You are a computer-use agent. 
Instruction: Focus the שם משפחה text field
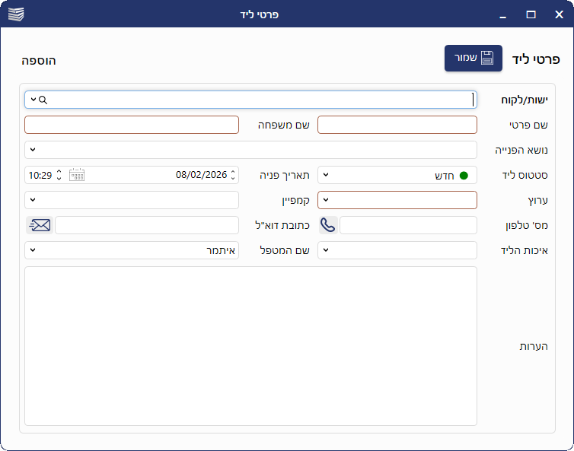point(132,125)
